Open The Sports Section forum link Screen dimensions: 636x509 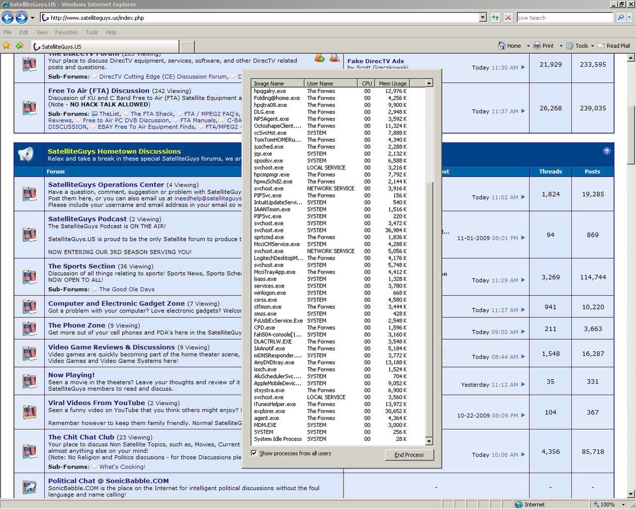point(82,266)
